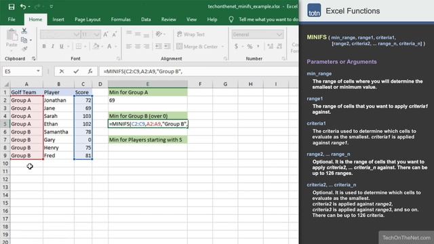Switch to the Insert tab

[58, 20]
